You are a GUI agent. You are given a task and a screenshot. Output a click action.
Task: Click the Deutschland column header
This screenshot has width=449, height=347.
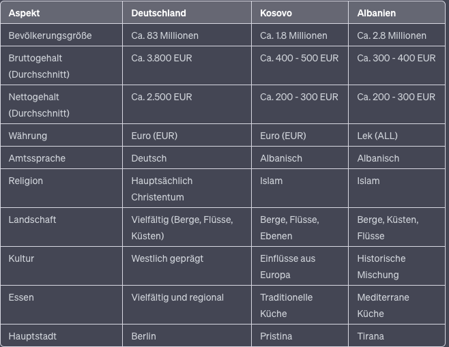pos(158,13)
